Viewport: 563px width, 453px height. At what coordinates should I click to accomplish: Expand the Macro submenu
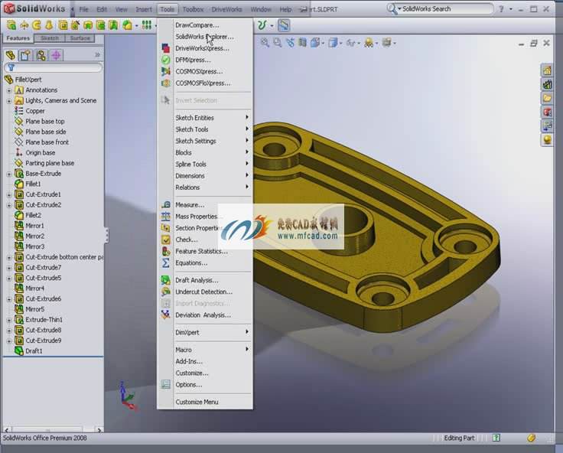tap(205, 350)
